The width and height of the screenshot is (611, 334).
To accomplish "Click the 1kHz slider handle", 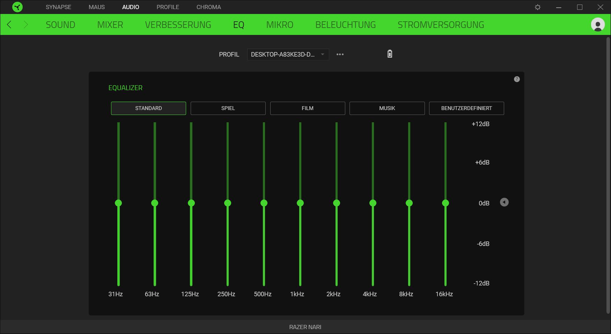I will click(x=300, y=203).
